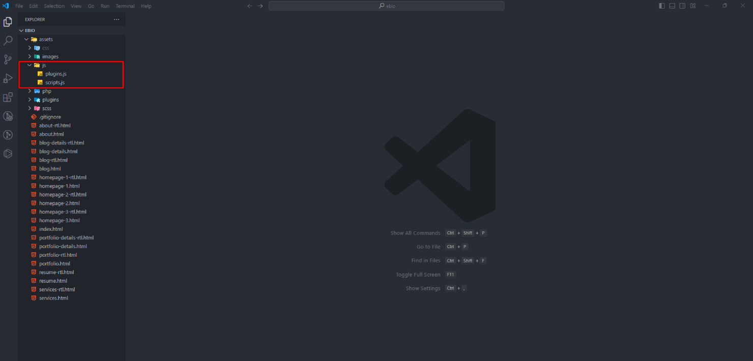Open Explorer views and more actions ellipsis

(117, 19)
